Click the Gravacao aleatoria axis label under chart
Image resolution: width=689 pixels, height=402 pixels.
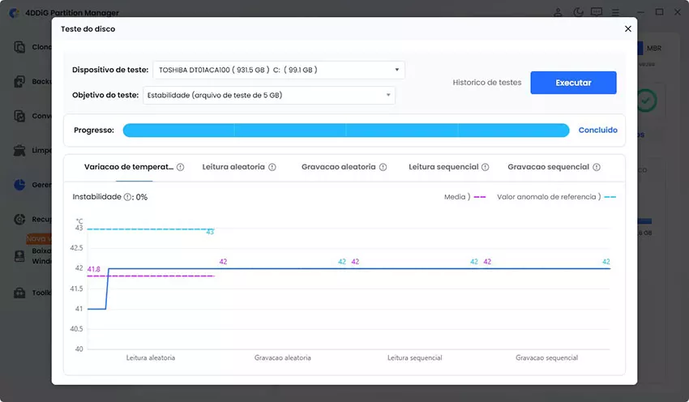coord(283,358)
